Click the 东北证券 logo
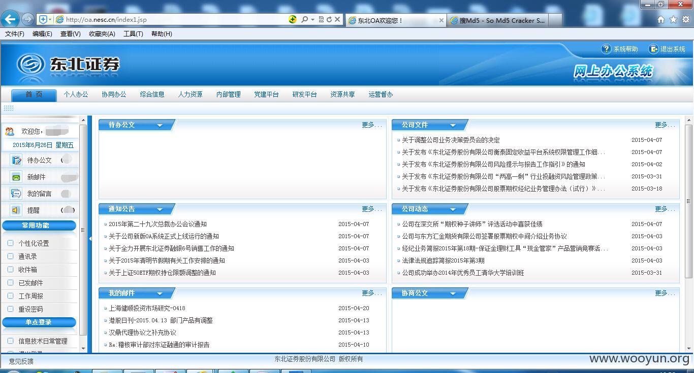This screenshot has height=373, width=694. point(69,64)
